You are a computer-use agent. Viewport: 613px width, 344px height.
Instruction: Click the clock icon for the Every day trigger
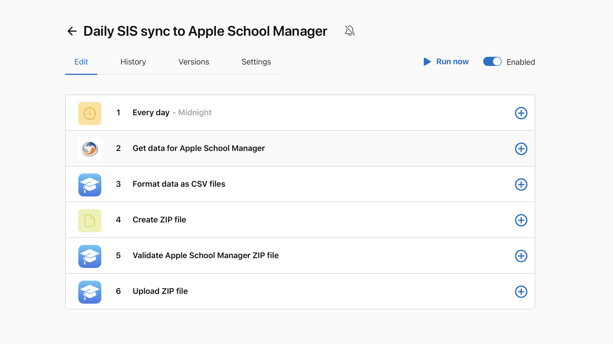tap(90, 113)
